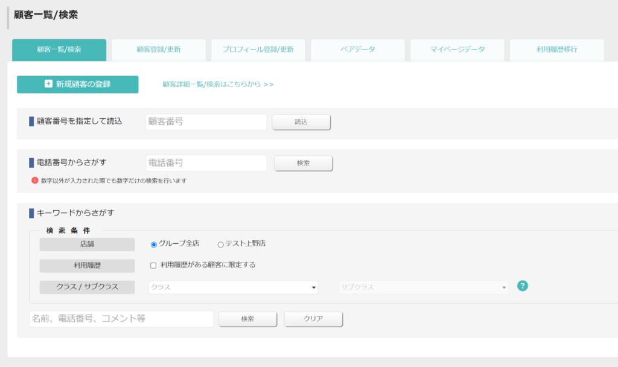
Task: Open the 顧客詳細一覧/検索はこちらから link
Action: [x=218, y=85]
